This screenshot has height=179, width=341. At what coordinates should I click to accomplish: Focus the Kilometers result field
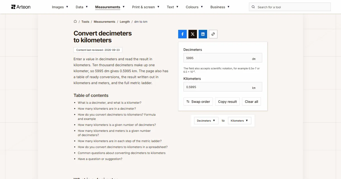[x=223, y=87]
